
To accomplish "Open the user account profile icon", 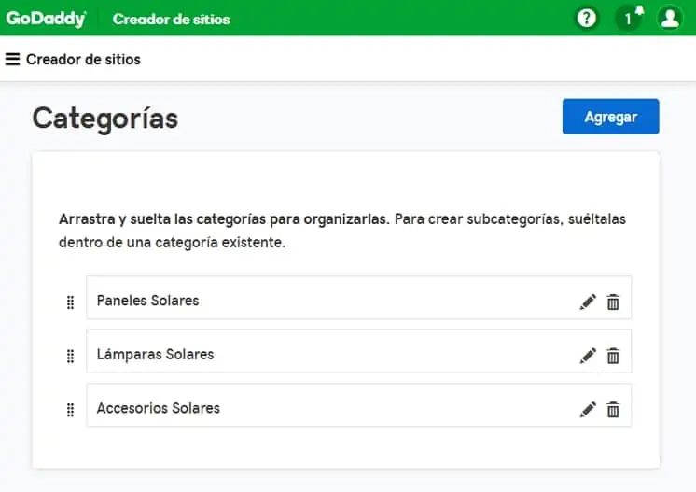I will click(x=669, y=19).
